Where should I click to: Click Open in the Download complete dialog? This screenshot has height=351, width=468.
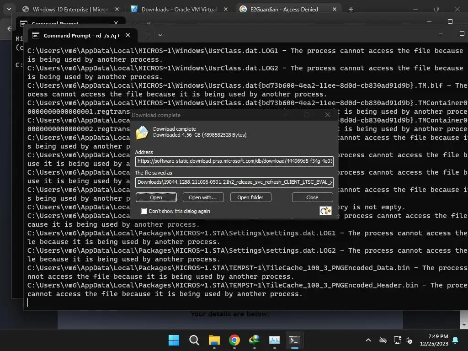[156, 197]
